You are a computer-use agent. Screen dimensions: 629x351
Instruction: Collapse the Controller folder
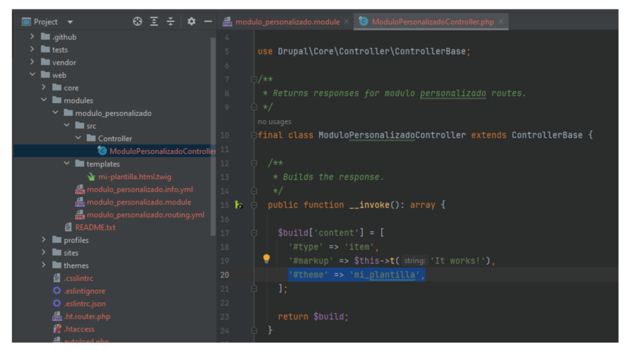click(78, 138)
